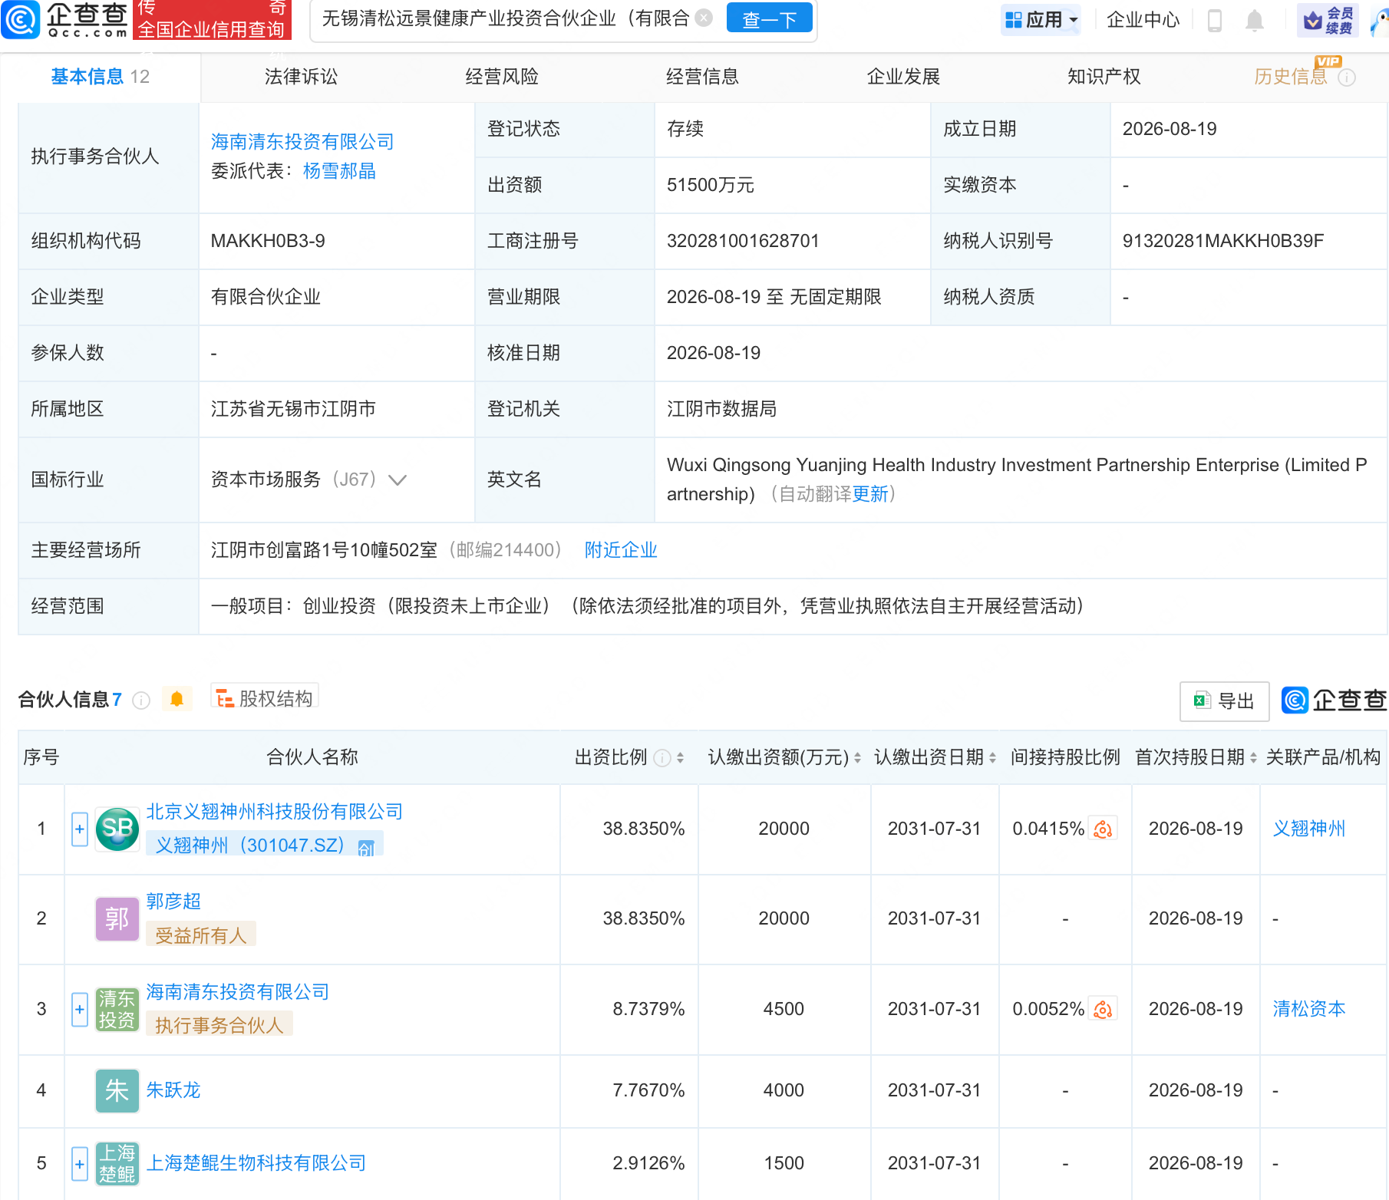Click the 清东投资 company logo

(117, 1010)
